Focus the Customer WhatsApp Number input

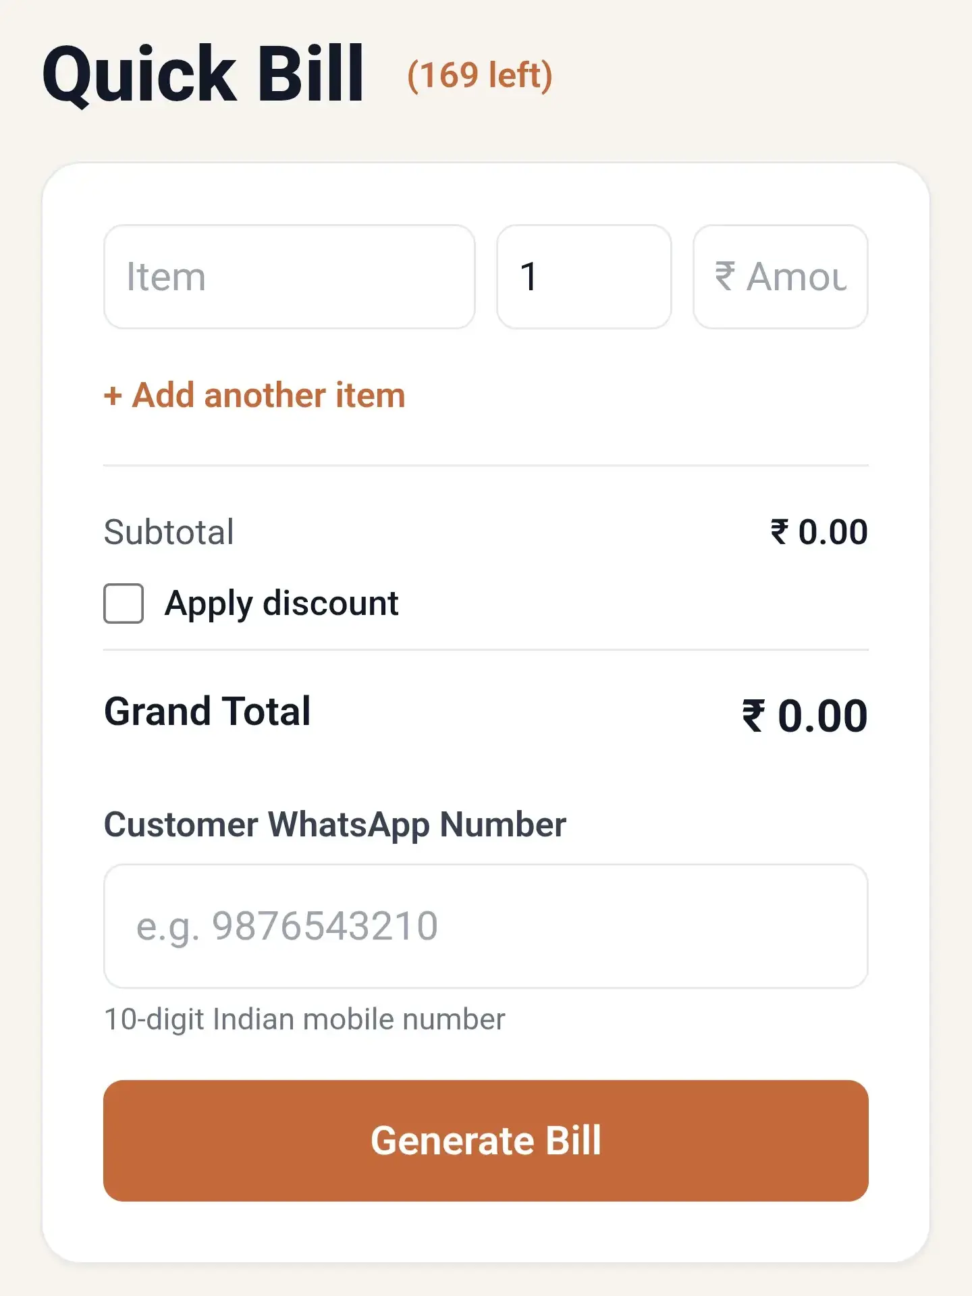pos(485,926)
